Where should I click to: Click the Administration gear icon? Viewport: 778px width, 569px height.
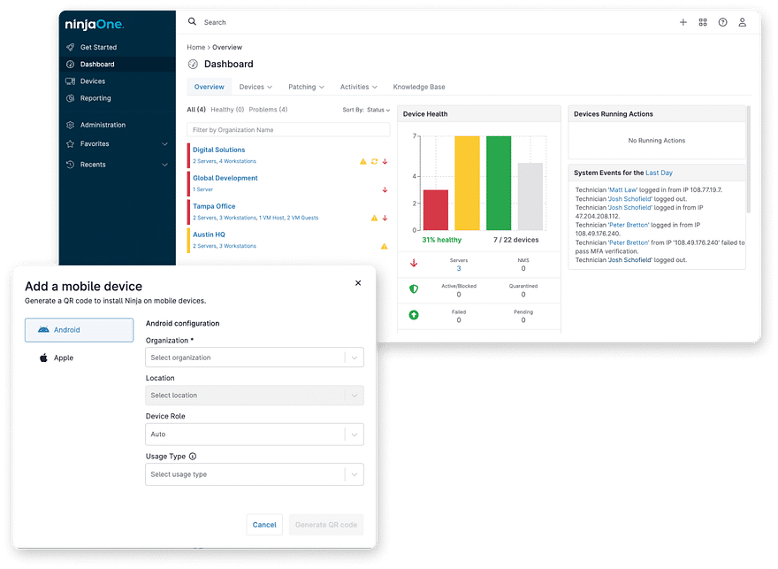[71, 125]
